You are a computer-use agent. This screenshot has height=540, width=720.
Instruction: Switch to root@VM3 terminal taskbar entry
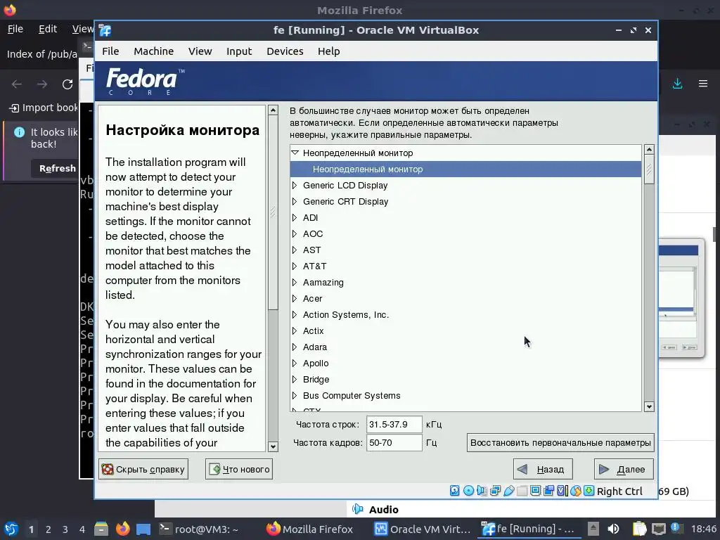tap(199, 529)
